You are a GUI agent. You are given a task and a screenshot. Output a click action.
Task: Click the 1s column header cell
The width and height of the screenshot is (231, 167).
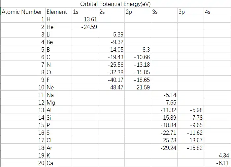click(84, 12)
